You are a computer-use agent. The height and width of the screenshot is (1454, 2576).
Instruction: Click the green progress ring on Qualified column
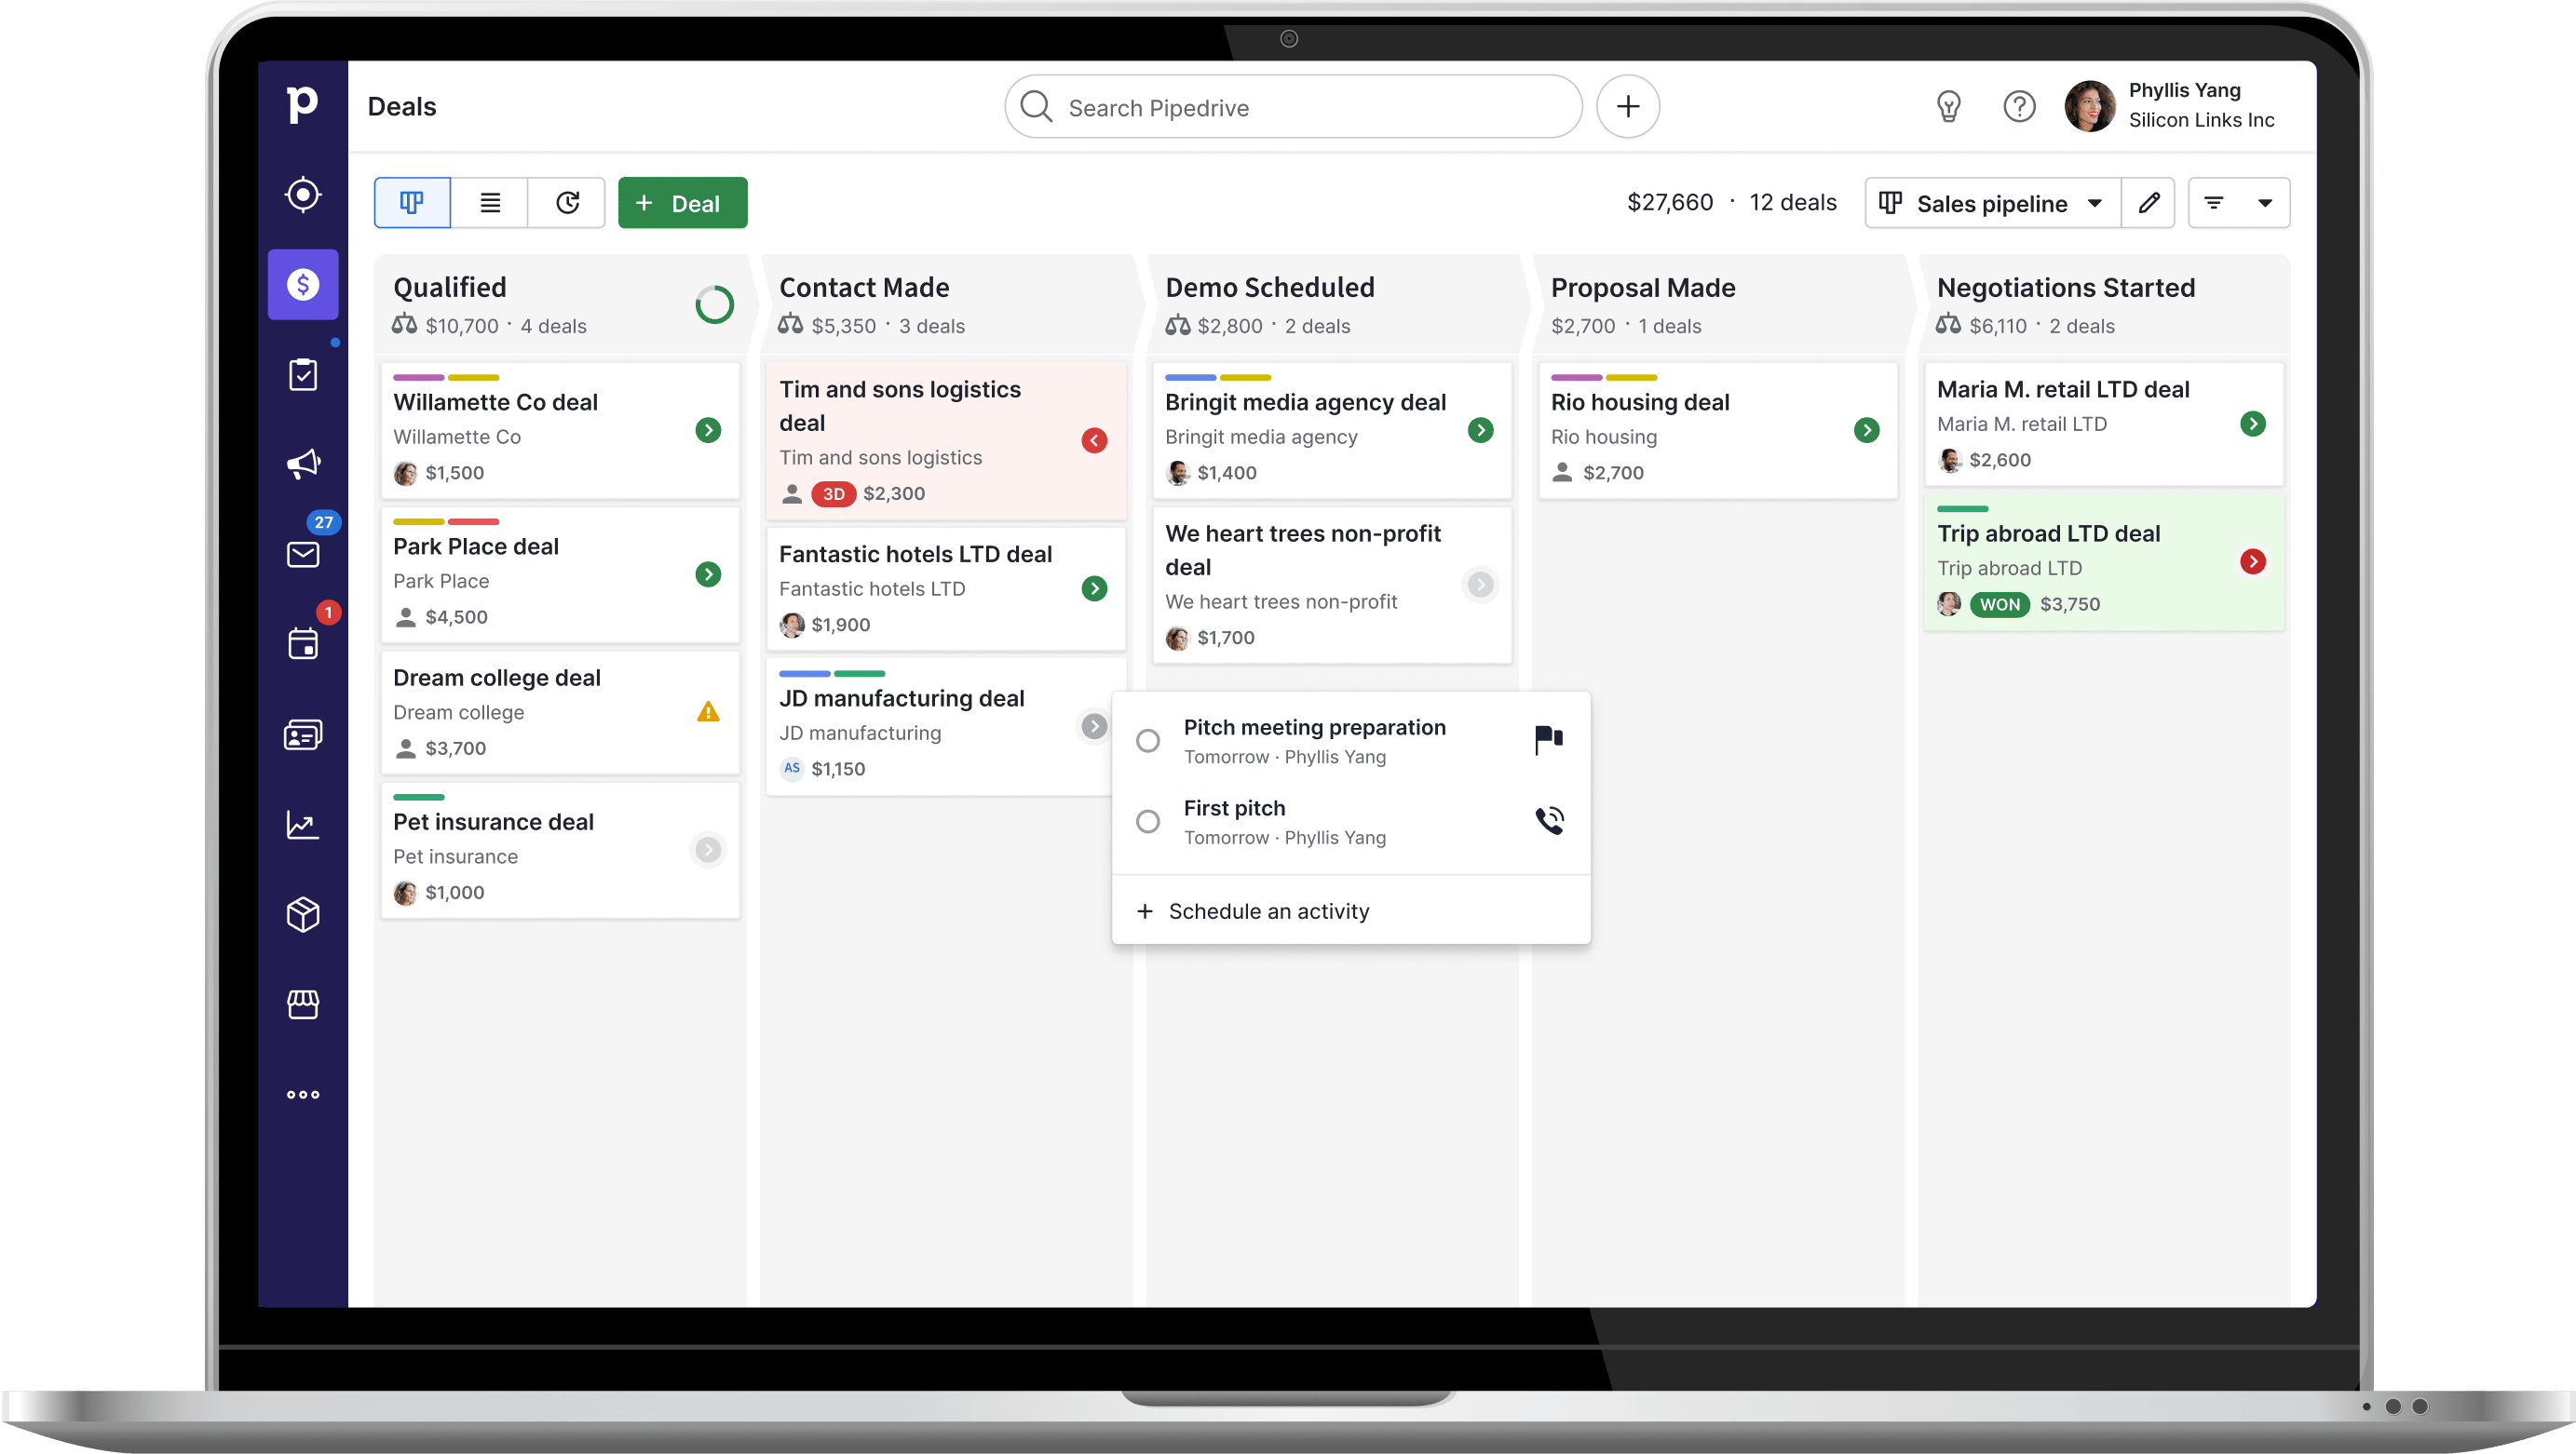(x=713, y=304)
